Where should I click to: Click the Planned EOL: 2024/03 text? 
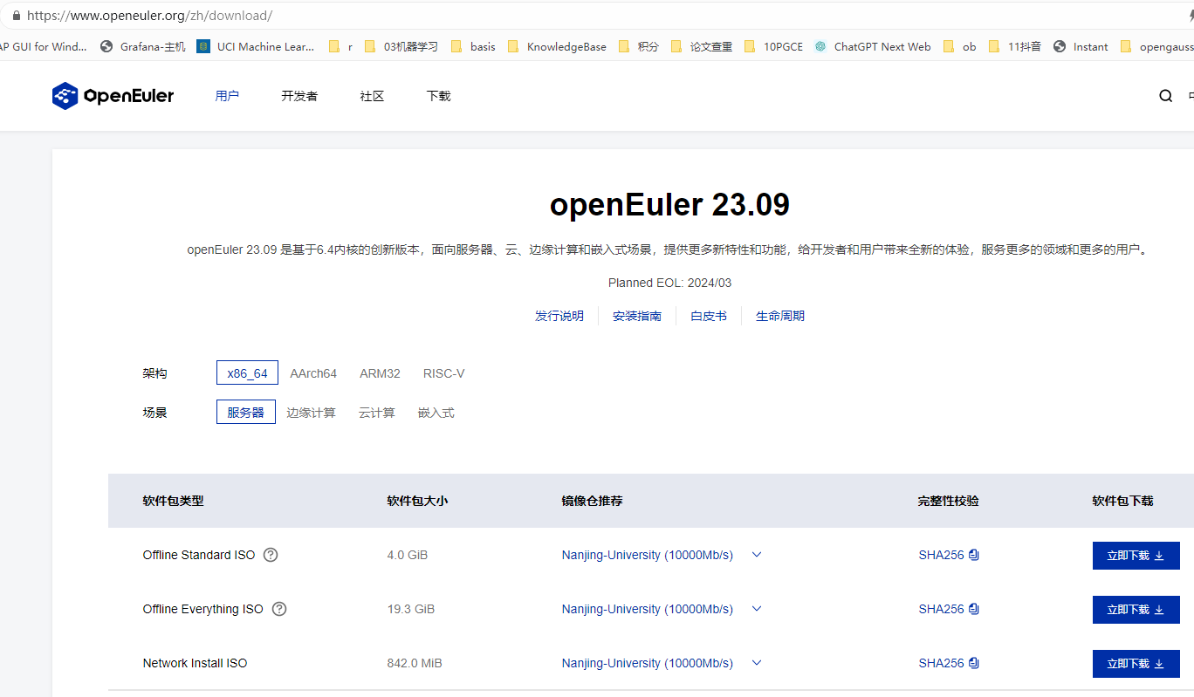[x=669, y=283]
